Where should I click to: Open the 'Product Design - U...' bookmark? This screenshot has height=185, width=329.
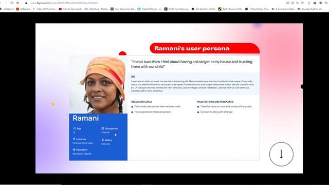(150, 9)
